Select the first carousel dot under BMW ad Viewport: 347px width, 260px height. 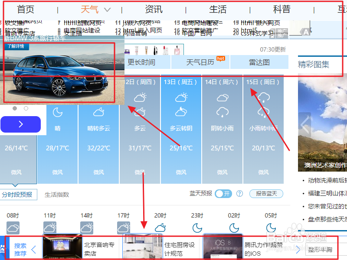(x=15, y=108)
